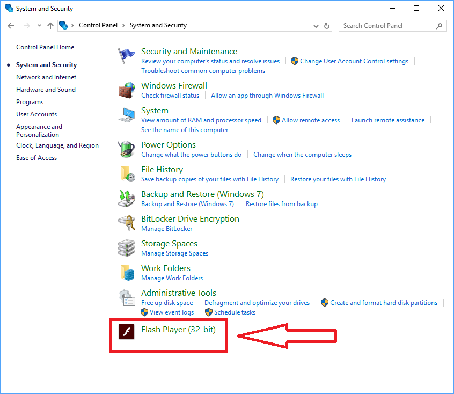This screenshot has width=454, height=394.
Task: Open the Security and Maintenance flag icon
Action: pyautogui.click(x=127, y=56)
